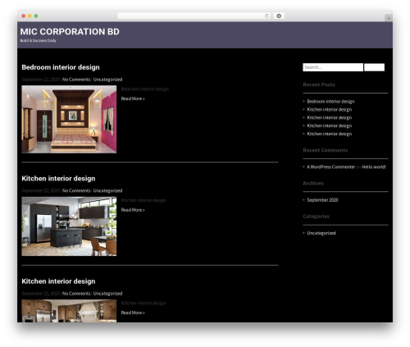Open Hello world! comment link

tap(374, 167)
